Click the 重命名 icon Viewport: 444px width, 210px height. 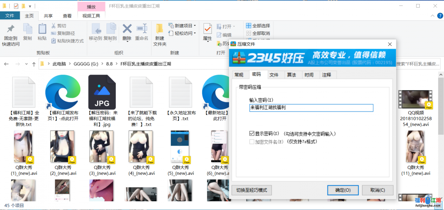tap(142, 29)
